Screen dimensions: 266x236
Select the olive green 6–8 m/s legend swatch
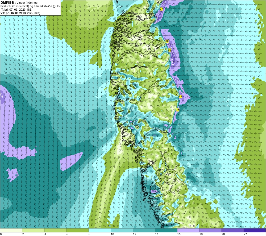point(77,230)
